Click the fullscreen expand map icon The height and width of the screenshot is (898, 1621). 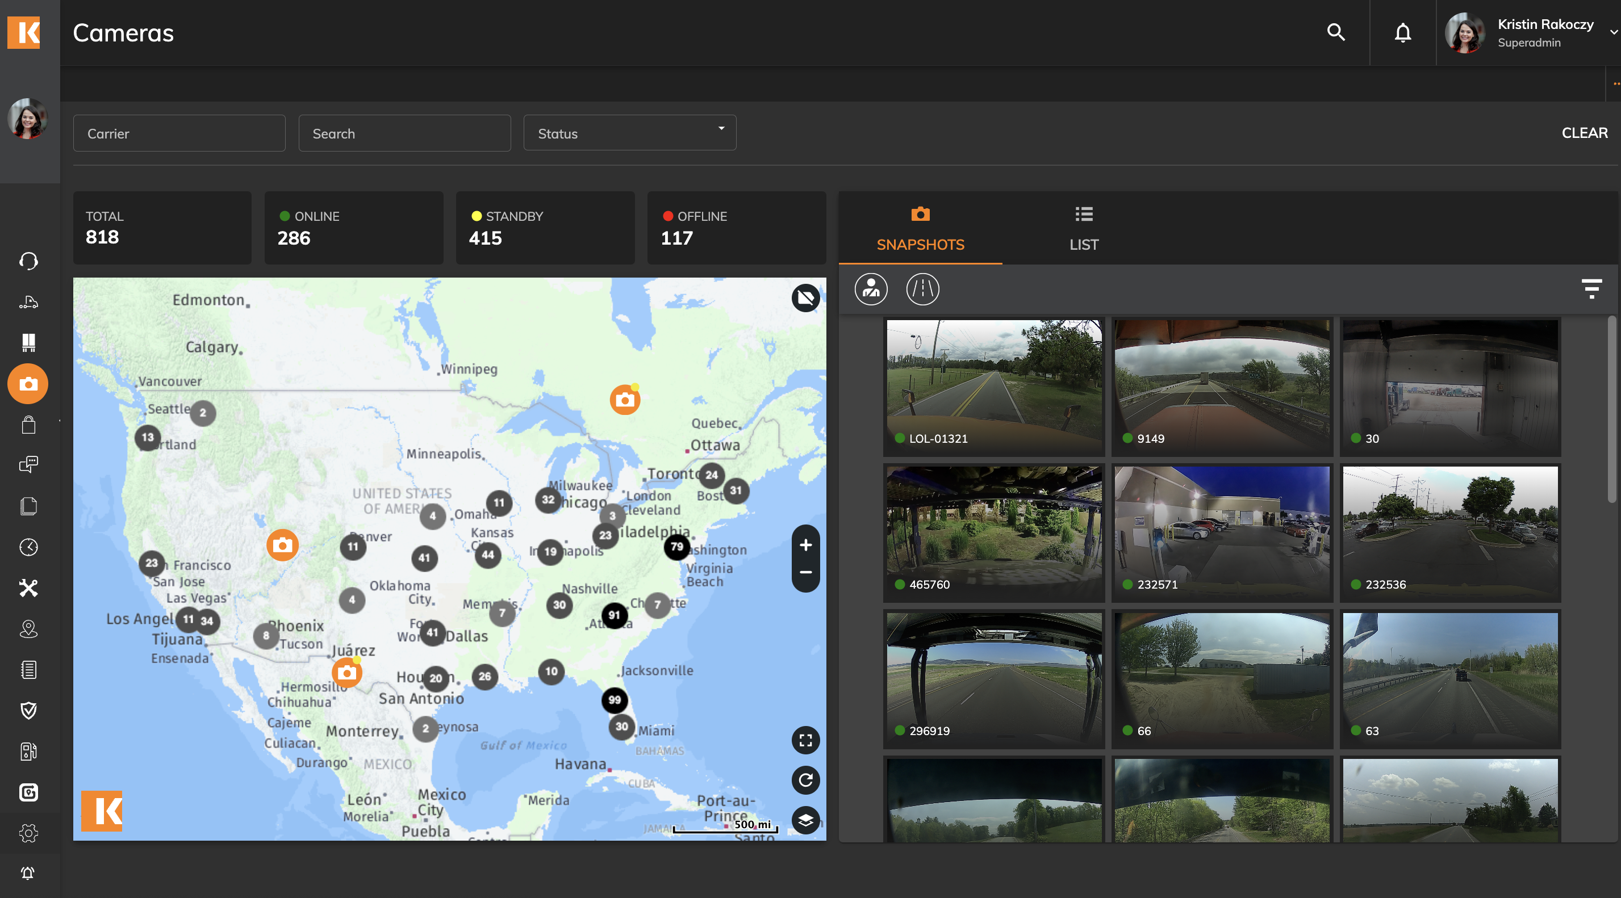click(x=804, y=740)
